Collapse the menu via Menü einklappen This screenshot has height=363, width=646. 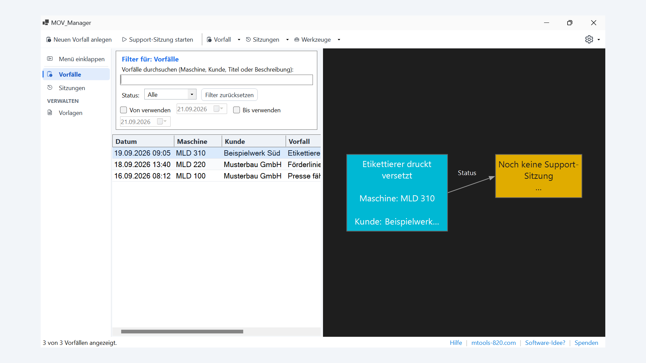pyautogui.click(x=76, y=59)
